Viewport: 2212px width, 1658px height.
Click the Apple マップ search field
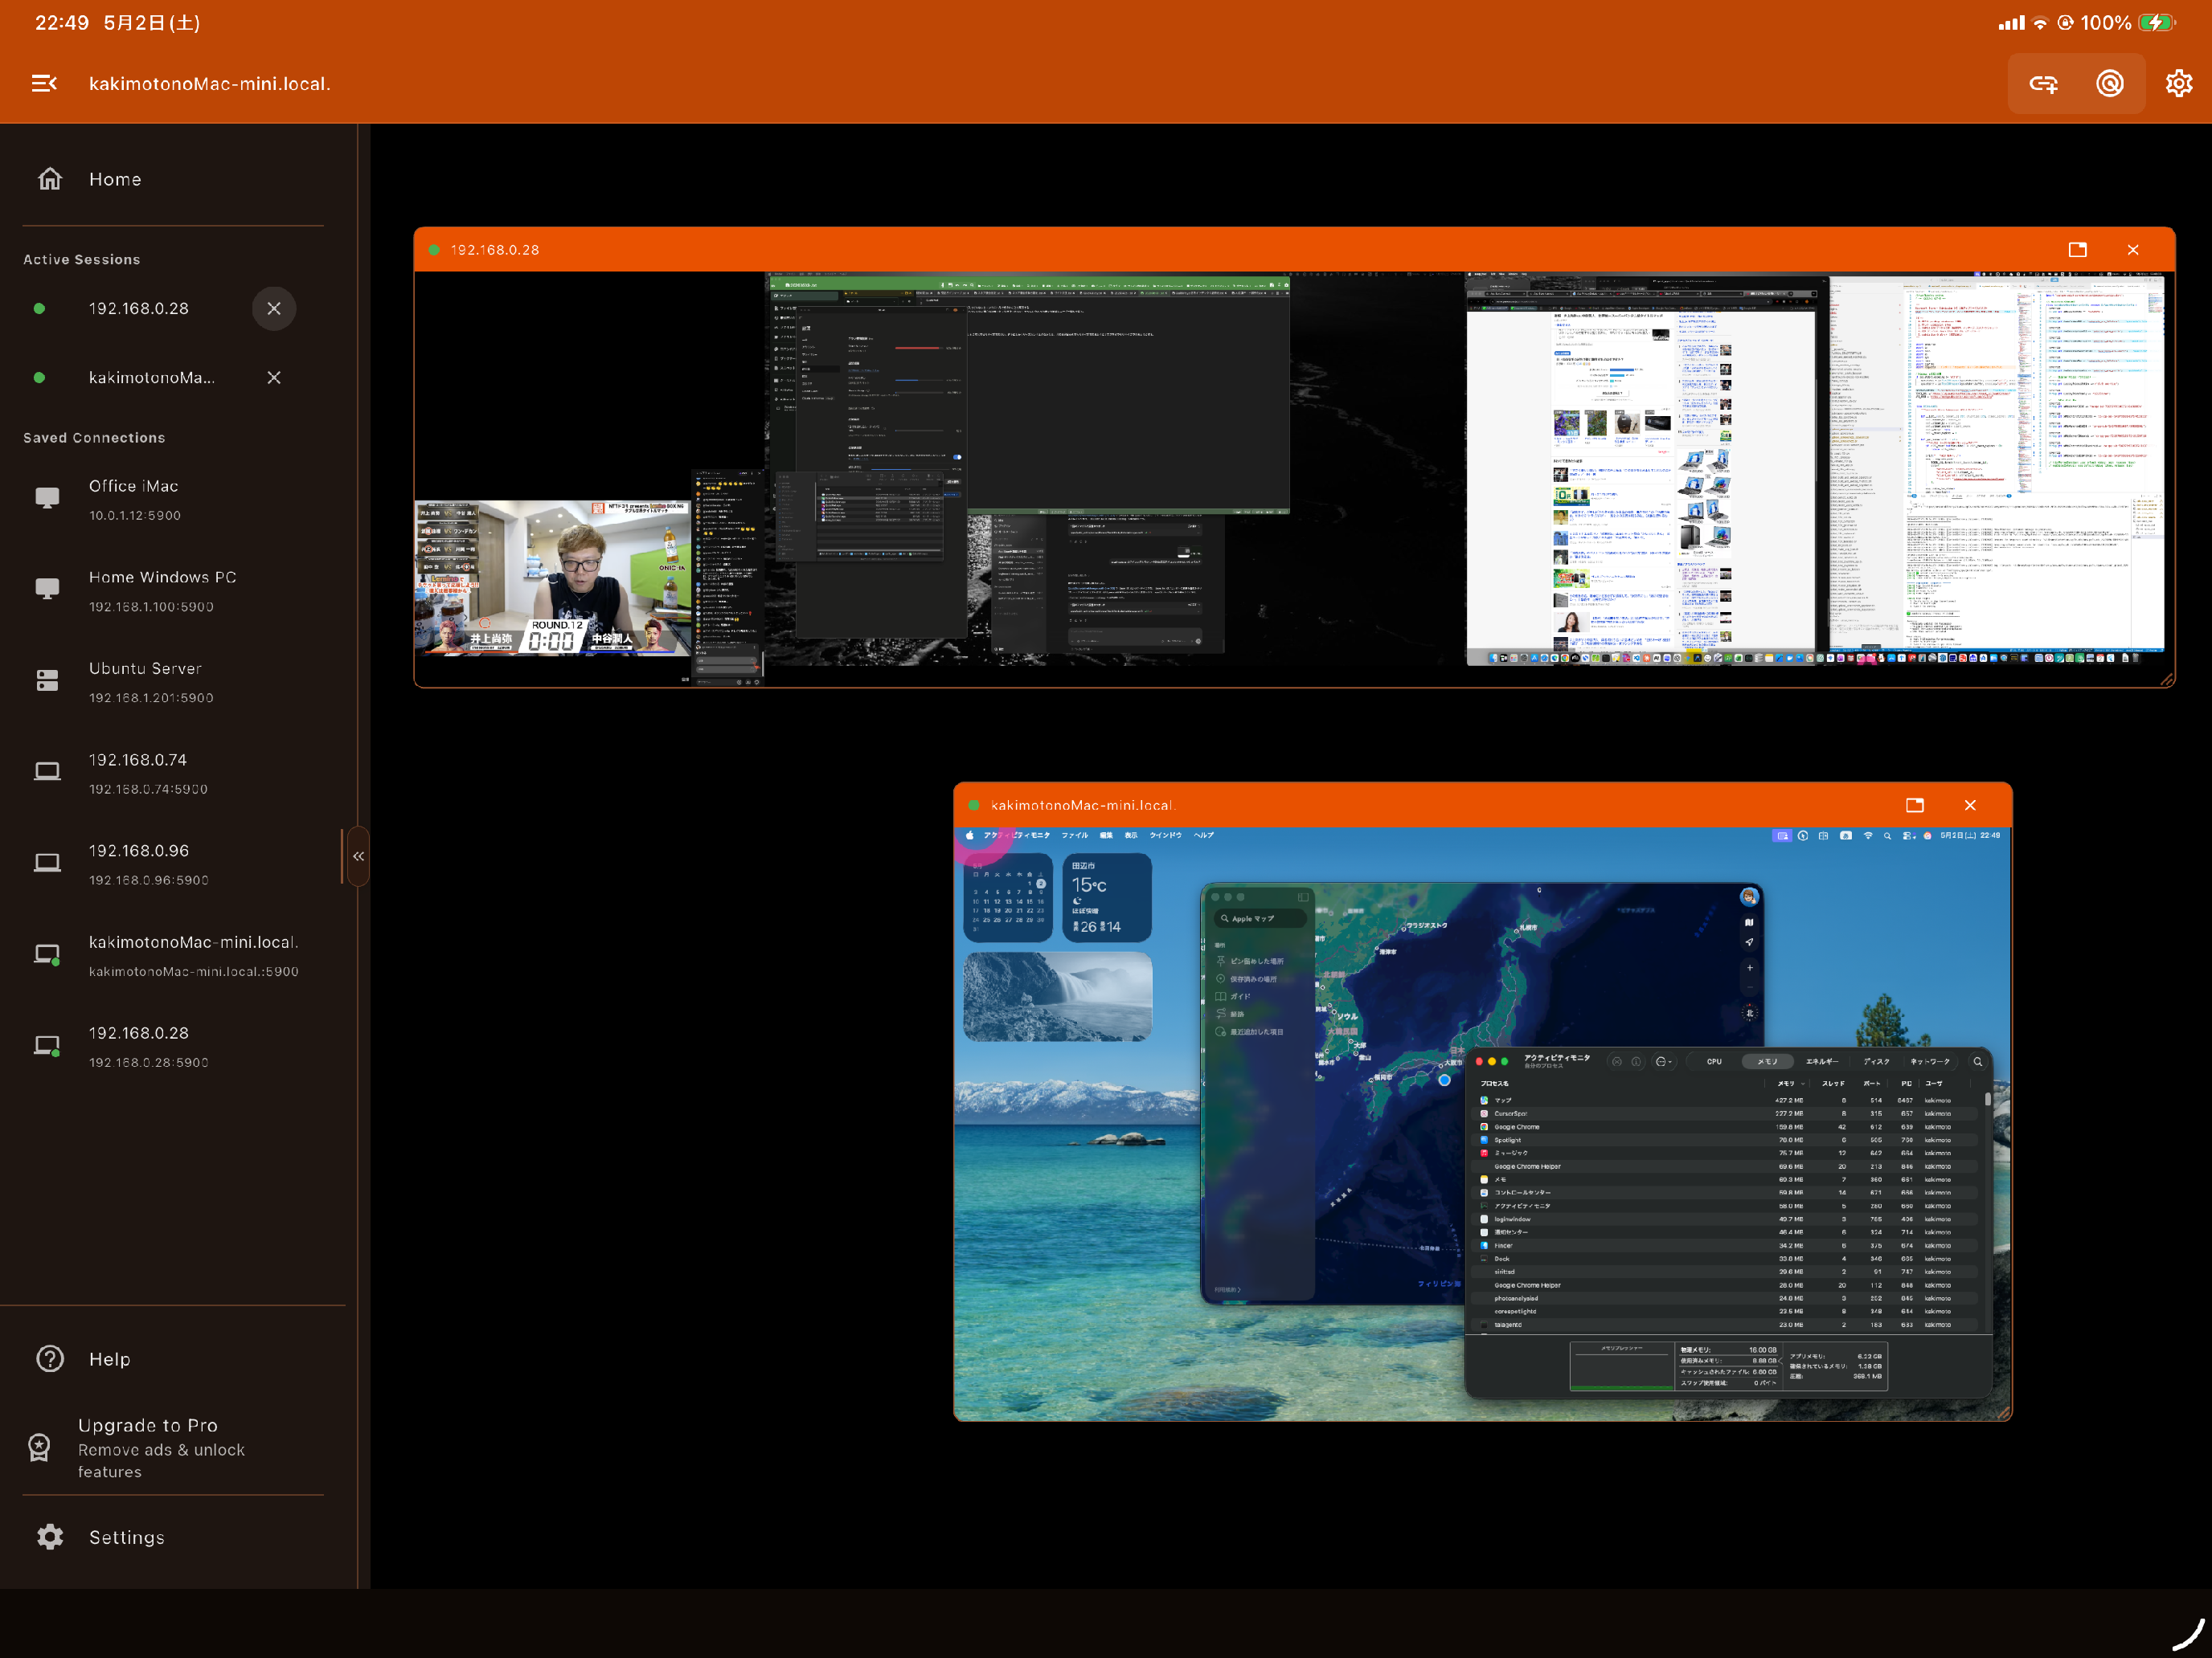point(1260,918)
